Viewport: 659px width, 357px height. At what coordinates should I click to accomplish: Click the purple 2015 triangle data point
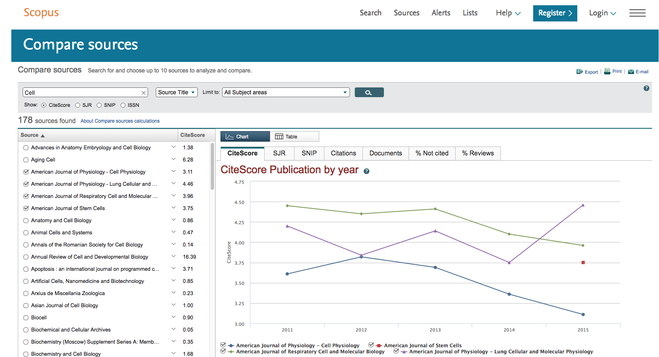tap(583, 205)
